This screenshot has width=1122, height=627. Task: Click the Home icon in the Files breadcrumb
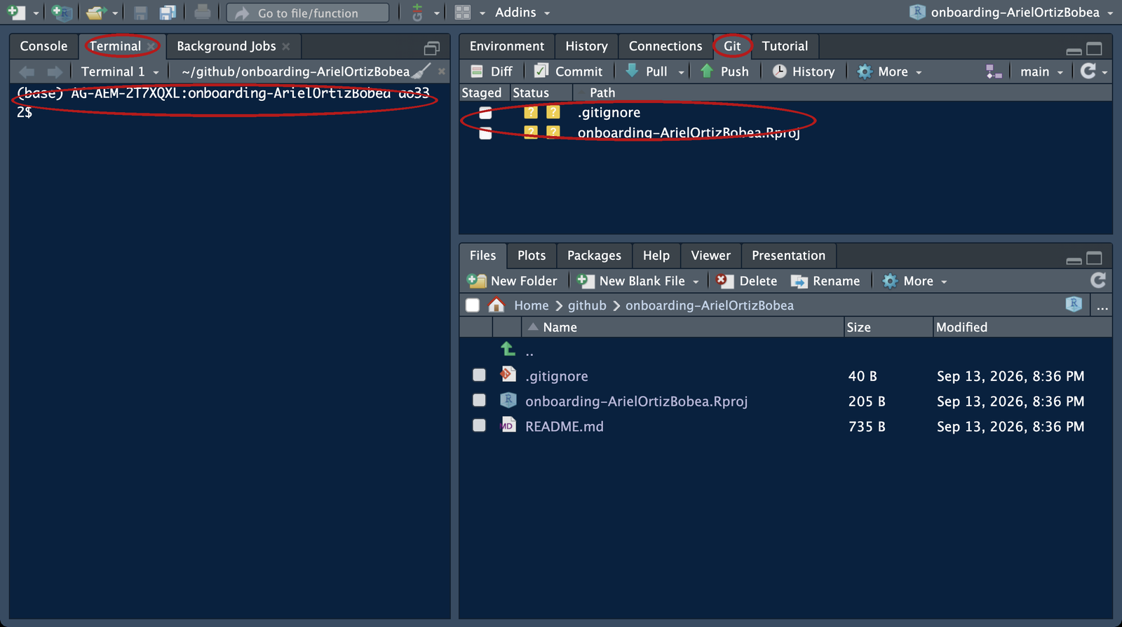[x=496, y=305]
